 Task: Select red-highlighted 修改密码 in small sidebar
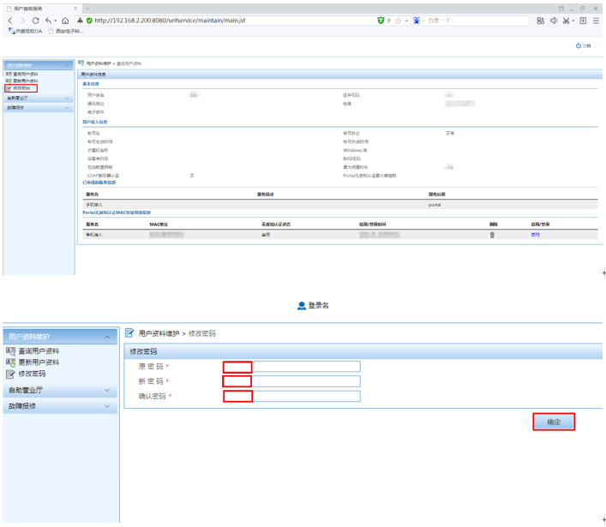point(21,88)
